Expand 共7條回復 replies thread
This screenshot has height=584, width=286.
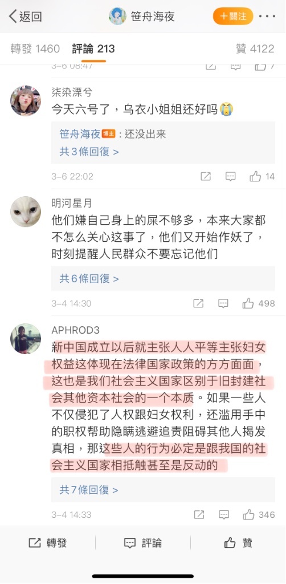pos(89,490)
